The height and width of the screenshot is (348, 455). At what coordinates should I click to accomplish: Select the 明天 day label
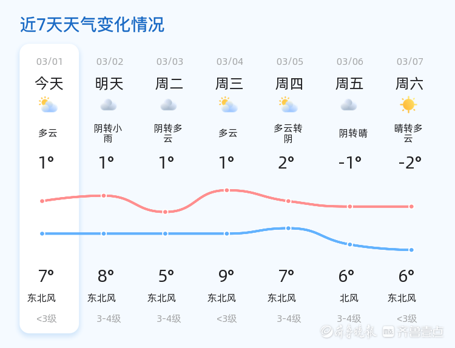pos(109,84)
